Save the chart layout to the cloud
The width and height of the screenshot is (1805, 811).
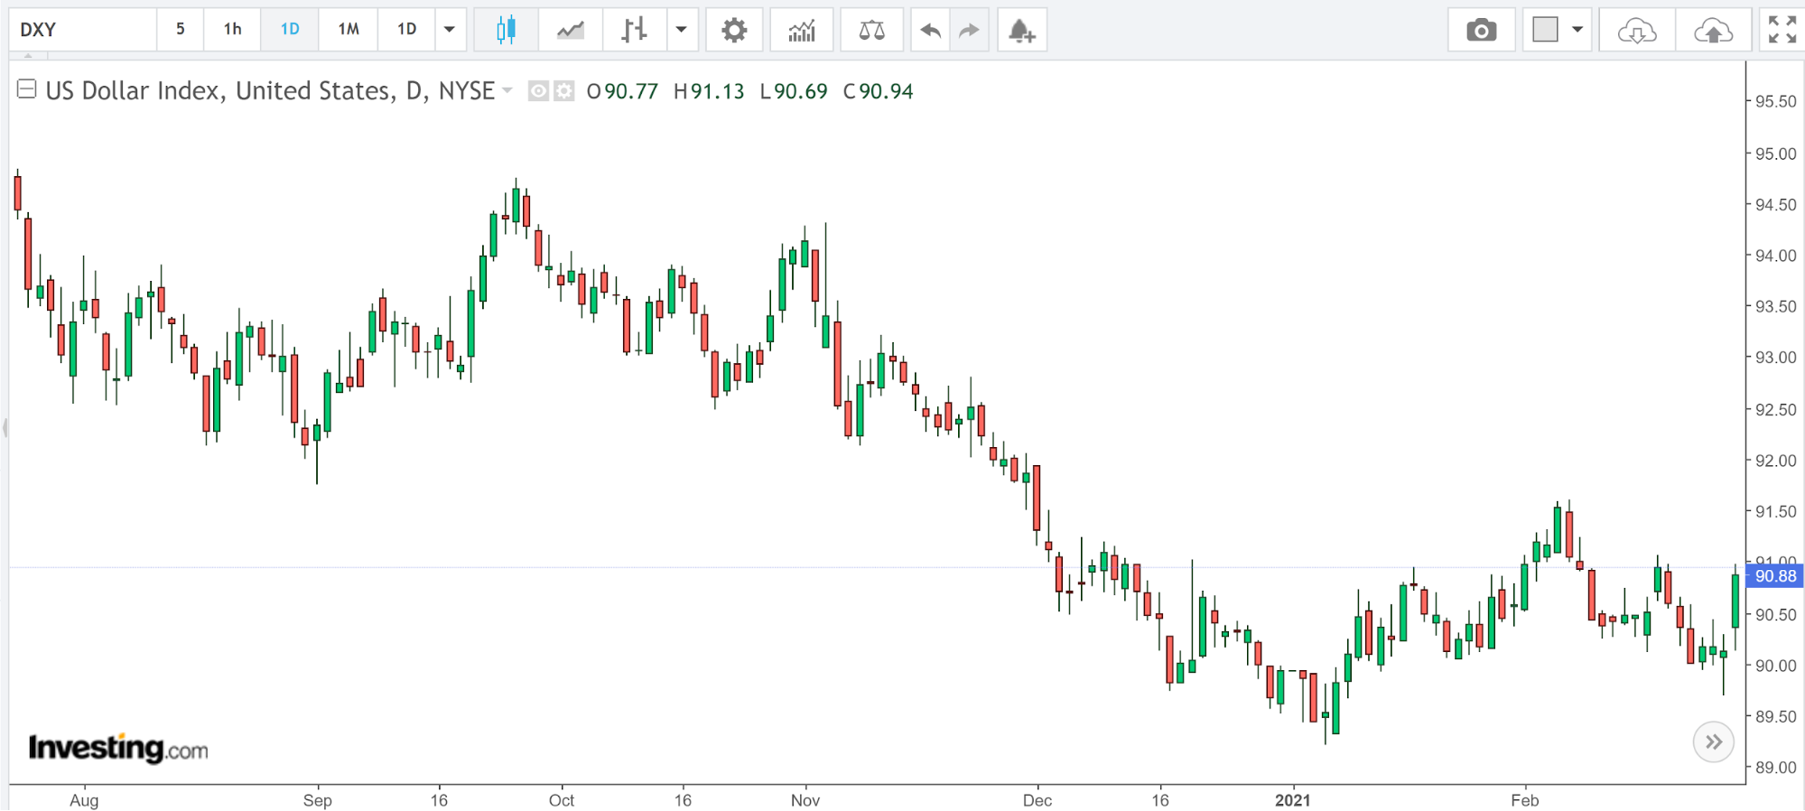pos(1713,30)
